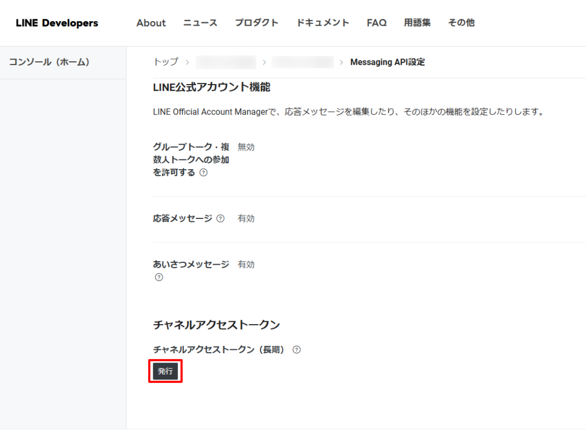Click the 発行 button
Viewport: 586px width, 431px height.
[165, 372]
